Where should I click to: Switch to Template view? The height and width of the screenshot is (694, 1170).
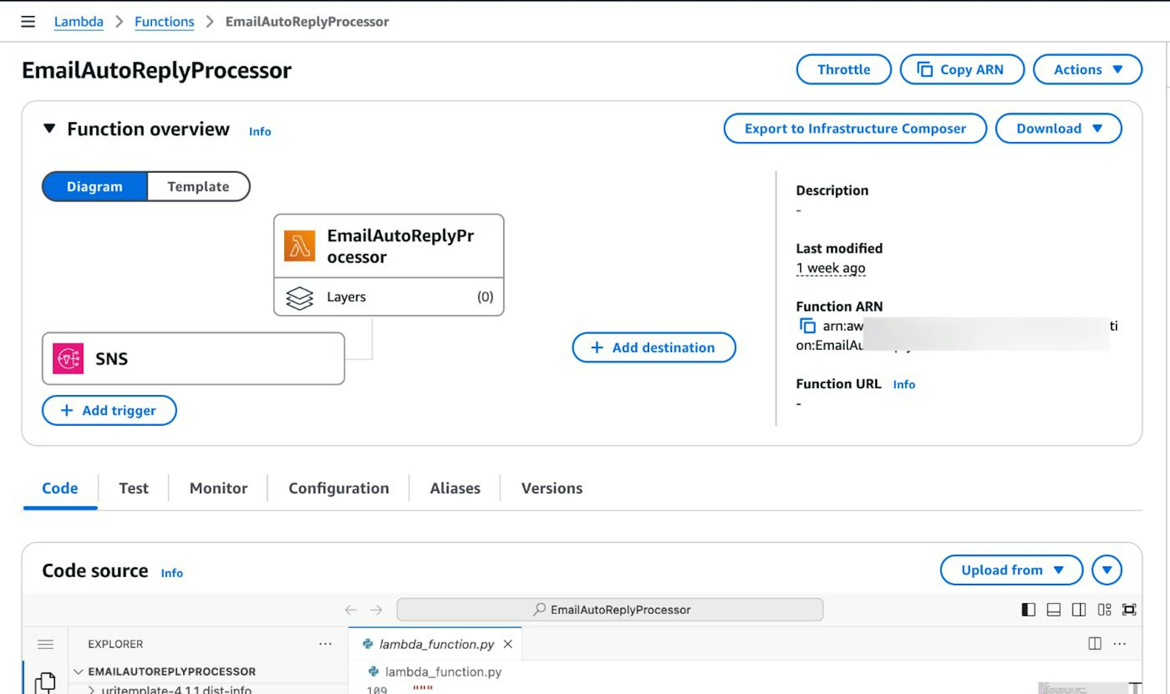[198, 186]
